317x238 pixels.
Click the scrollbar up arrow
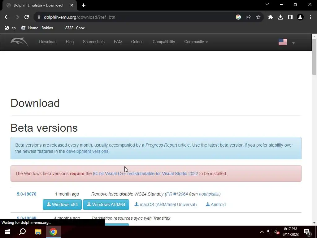(314, 37)
